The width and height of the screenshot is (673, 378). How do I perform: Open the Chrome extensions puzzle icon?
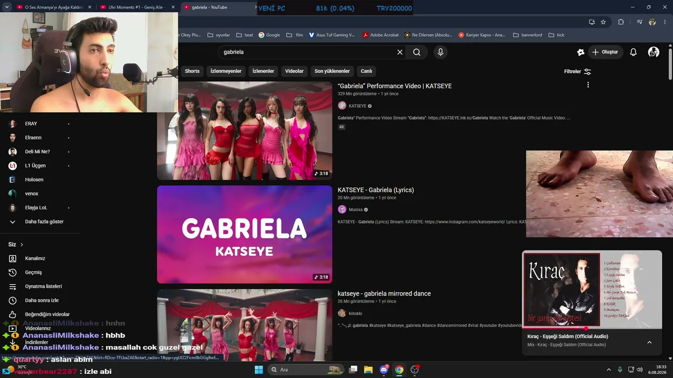pyautogui.click(x=621, y=22)
